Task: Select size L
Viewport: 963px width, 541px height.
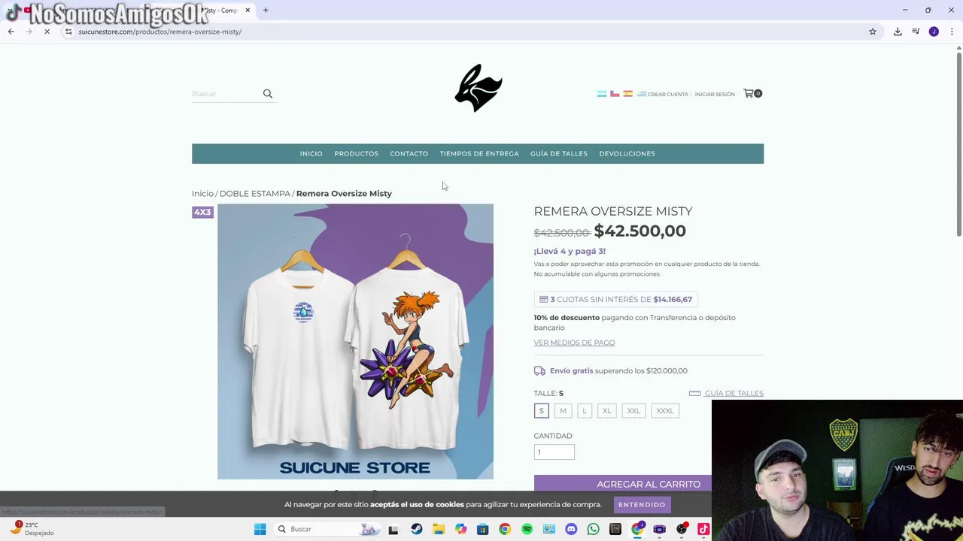Action: (x=585, y=411)
